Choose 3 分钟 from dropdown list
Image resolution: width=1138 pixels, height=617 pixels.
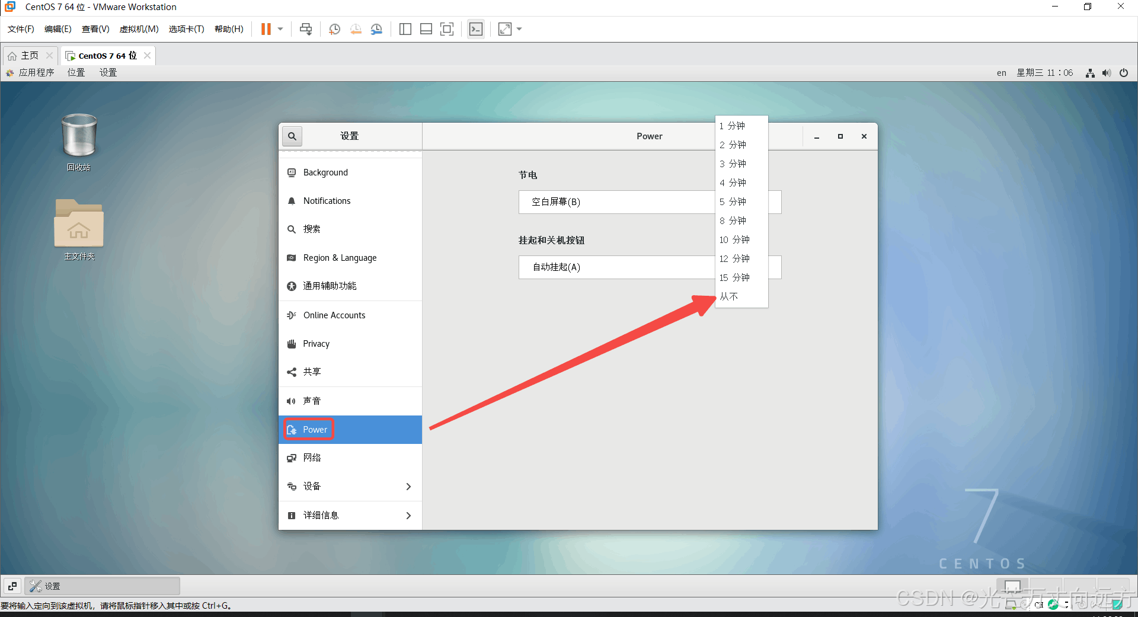[741, 164]
